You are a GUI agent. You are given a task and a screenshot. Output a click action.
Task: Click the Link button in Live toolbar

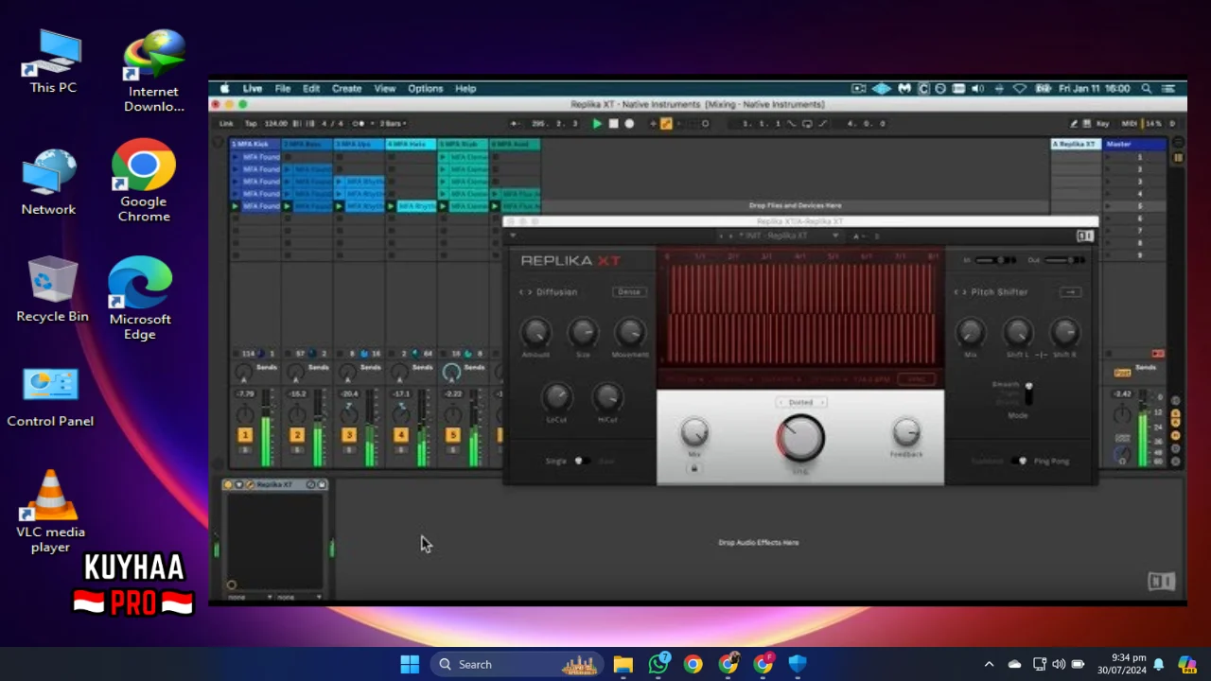[226, 123]
